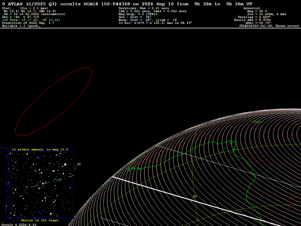Click the 33 minute marker on path

(x=195, y=196)
